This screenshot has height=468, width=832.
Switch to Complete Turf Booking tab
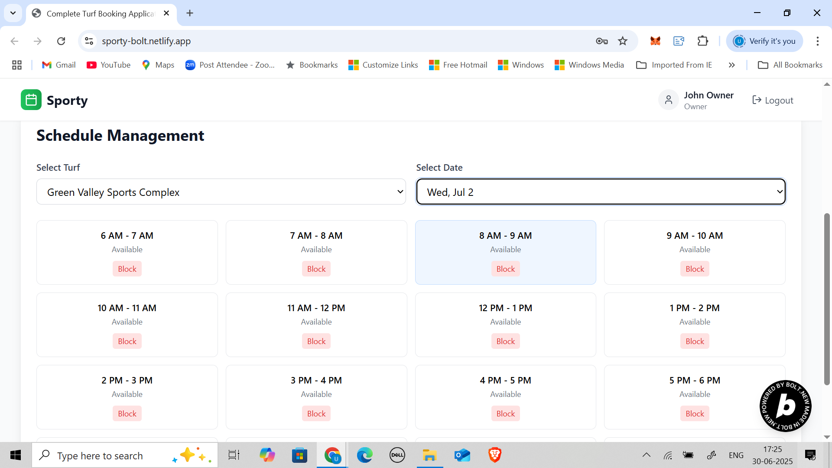[101, 13]
